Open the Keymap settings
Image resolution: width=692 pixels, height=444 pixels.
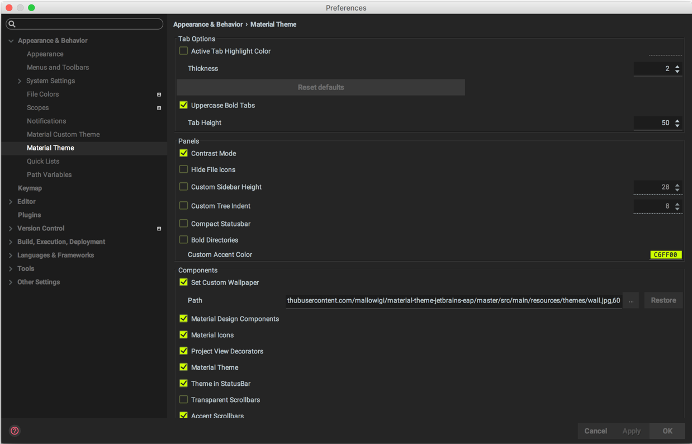click(x=30, y=188)
